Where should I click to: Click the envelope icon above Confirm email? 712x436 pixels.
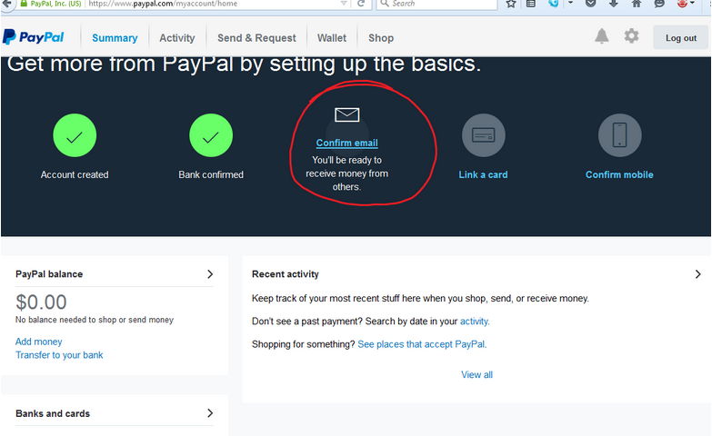point(346,114)
